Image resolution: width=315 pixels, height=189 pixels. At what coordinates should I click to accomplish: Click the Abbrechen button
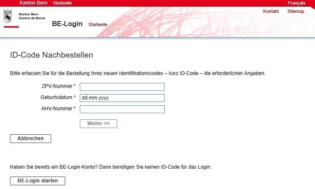[30, 138]
